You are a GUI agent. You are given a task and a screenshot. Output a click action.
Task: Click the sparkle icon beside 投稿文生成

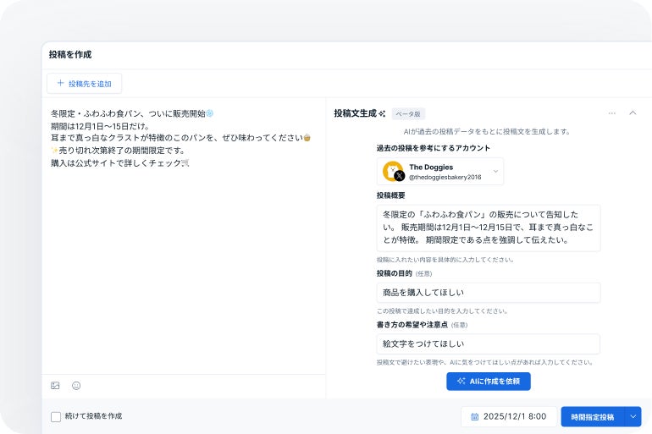pos(383,113)
